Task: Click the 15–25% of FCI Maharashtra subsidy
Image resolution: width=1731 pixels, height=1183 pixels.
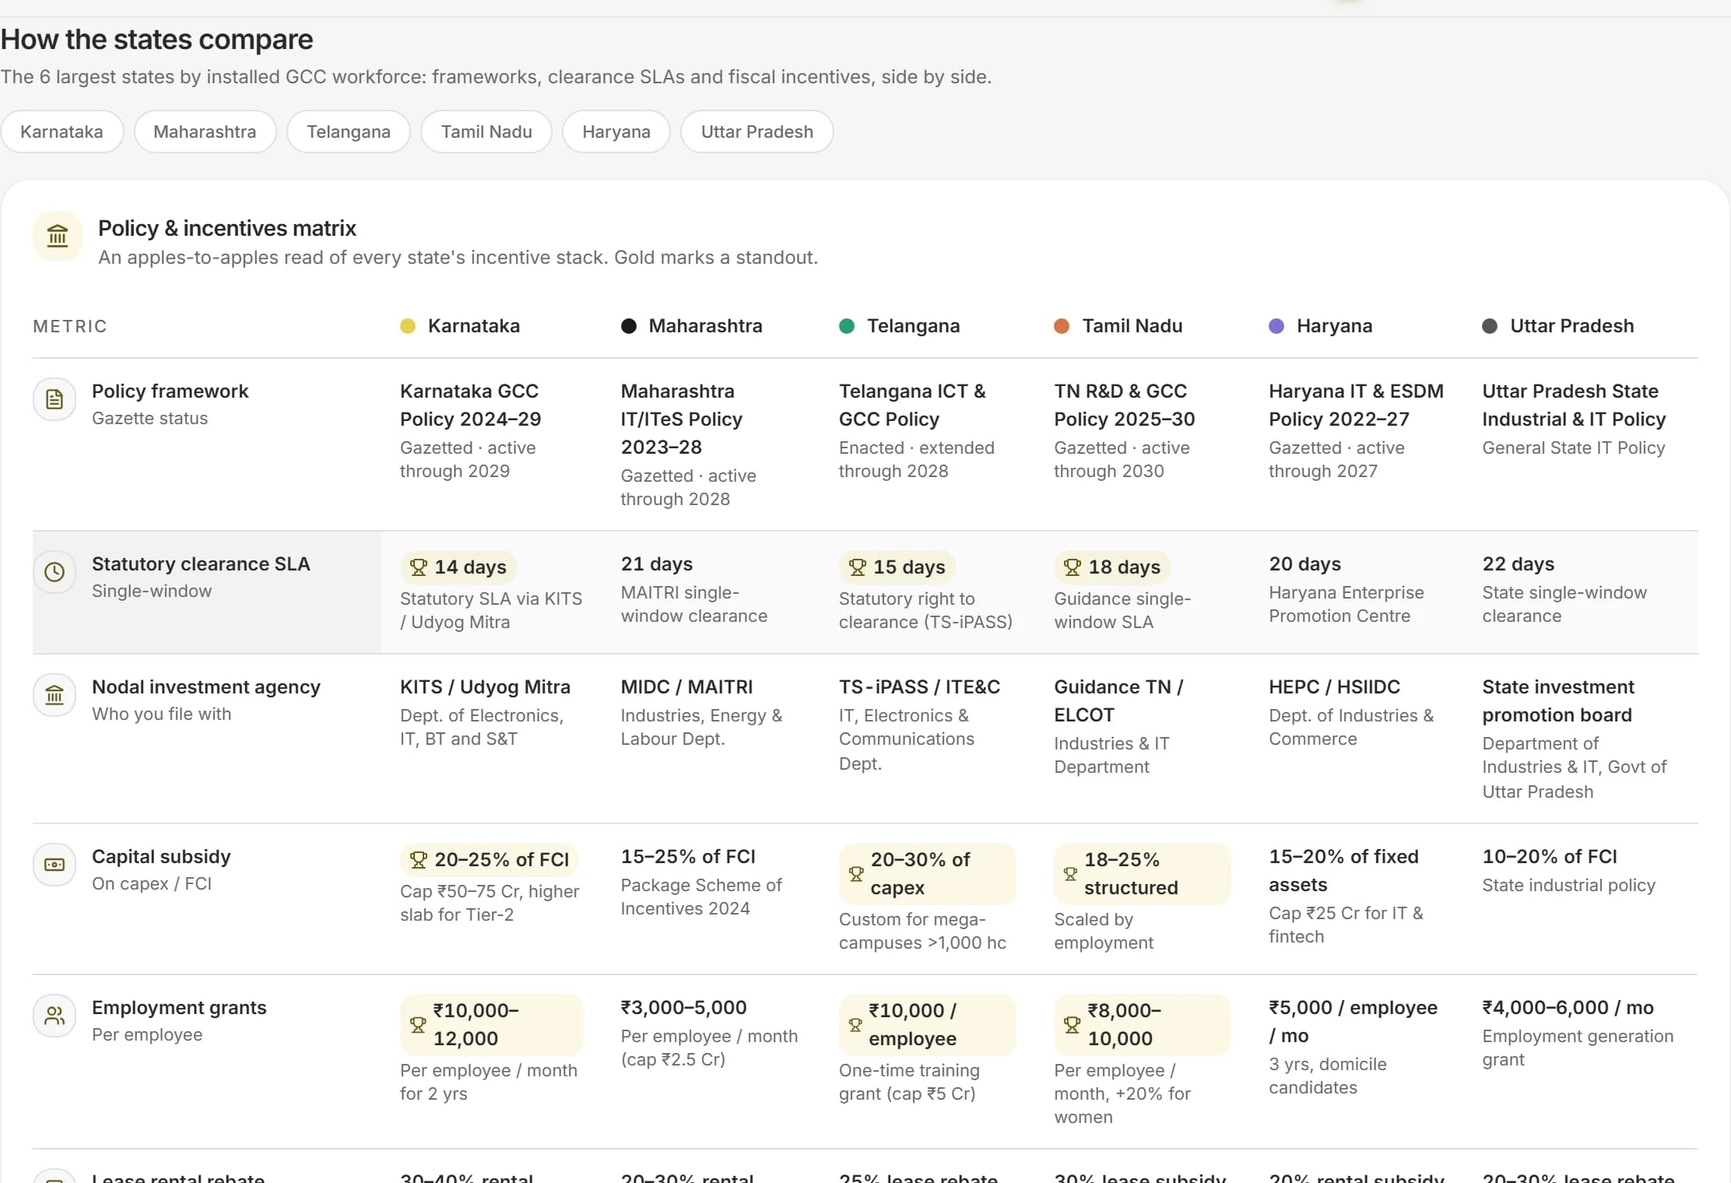Action: click(688, 857)
